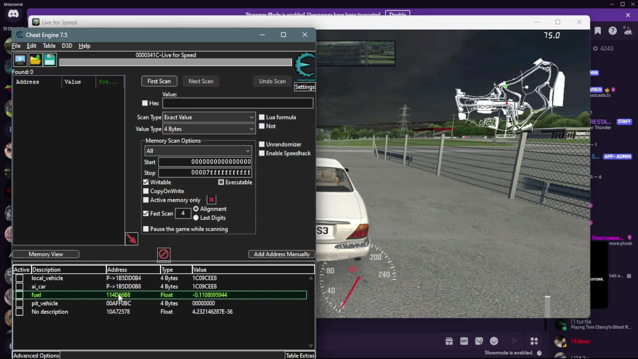Image resolution: width=638 pixels, height=359 pixels.
Task: Click the red X next to Active memory only
Action: click(x=211, y=200)
